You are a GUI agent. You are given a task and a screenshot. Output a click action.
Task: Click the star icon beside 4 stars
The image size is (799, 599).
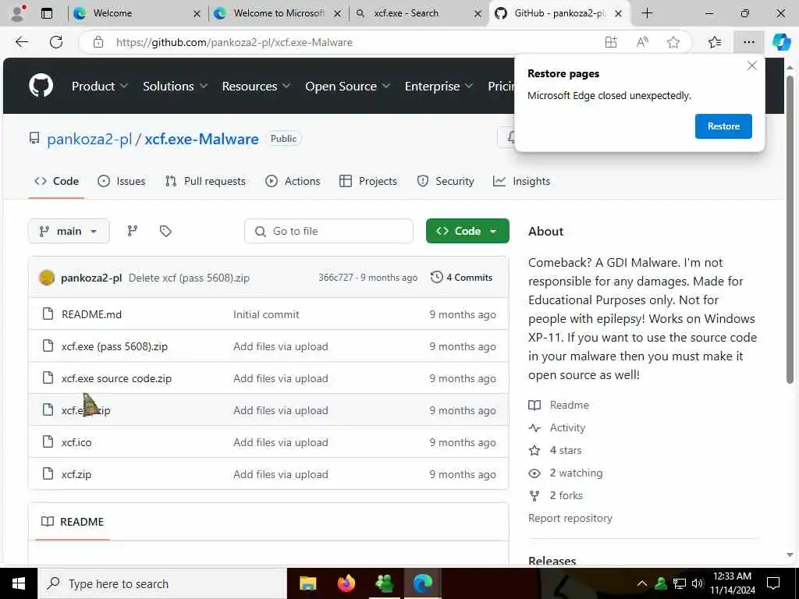click(534, 450)
